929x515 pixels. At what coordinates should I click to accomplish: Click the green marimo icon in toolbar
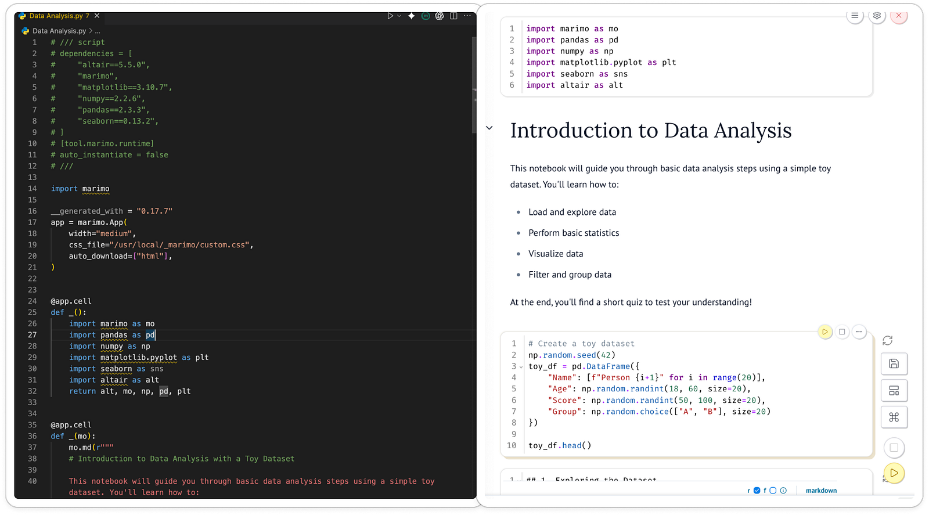pyautogui.click(x=426, y=16)
